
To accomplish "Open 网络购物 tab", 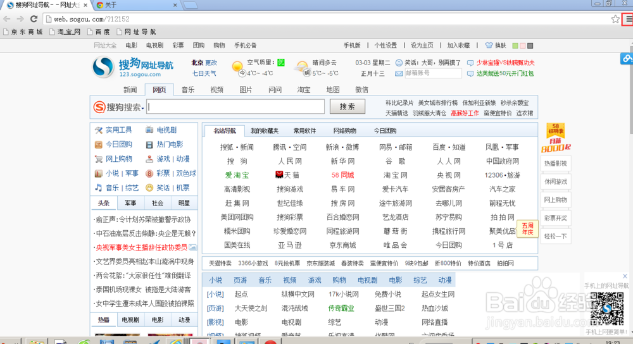I will pyautogui.click(x=345, y=131).
